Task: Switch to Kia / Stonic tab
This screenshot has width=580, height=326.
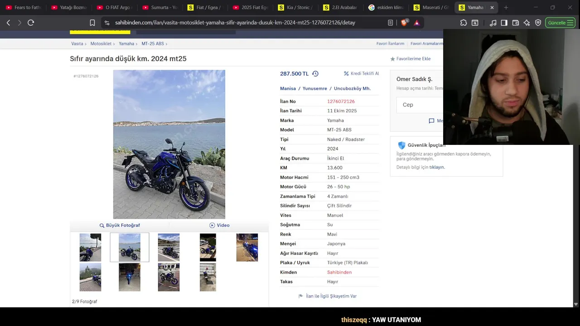Action: pyautogui.click(x=295, y=7)
